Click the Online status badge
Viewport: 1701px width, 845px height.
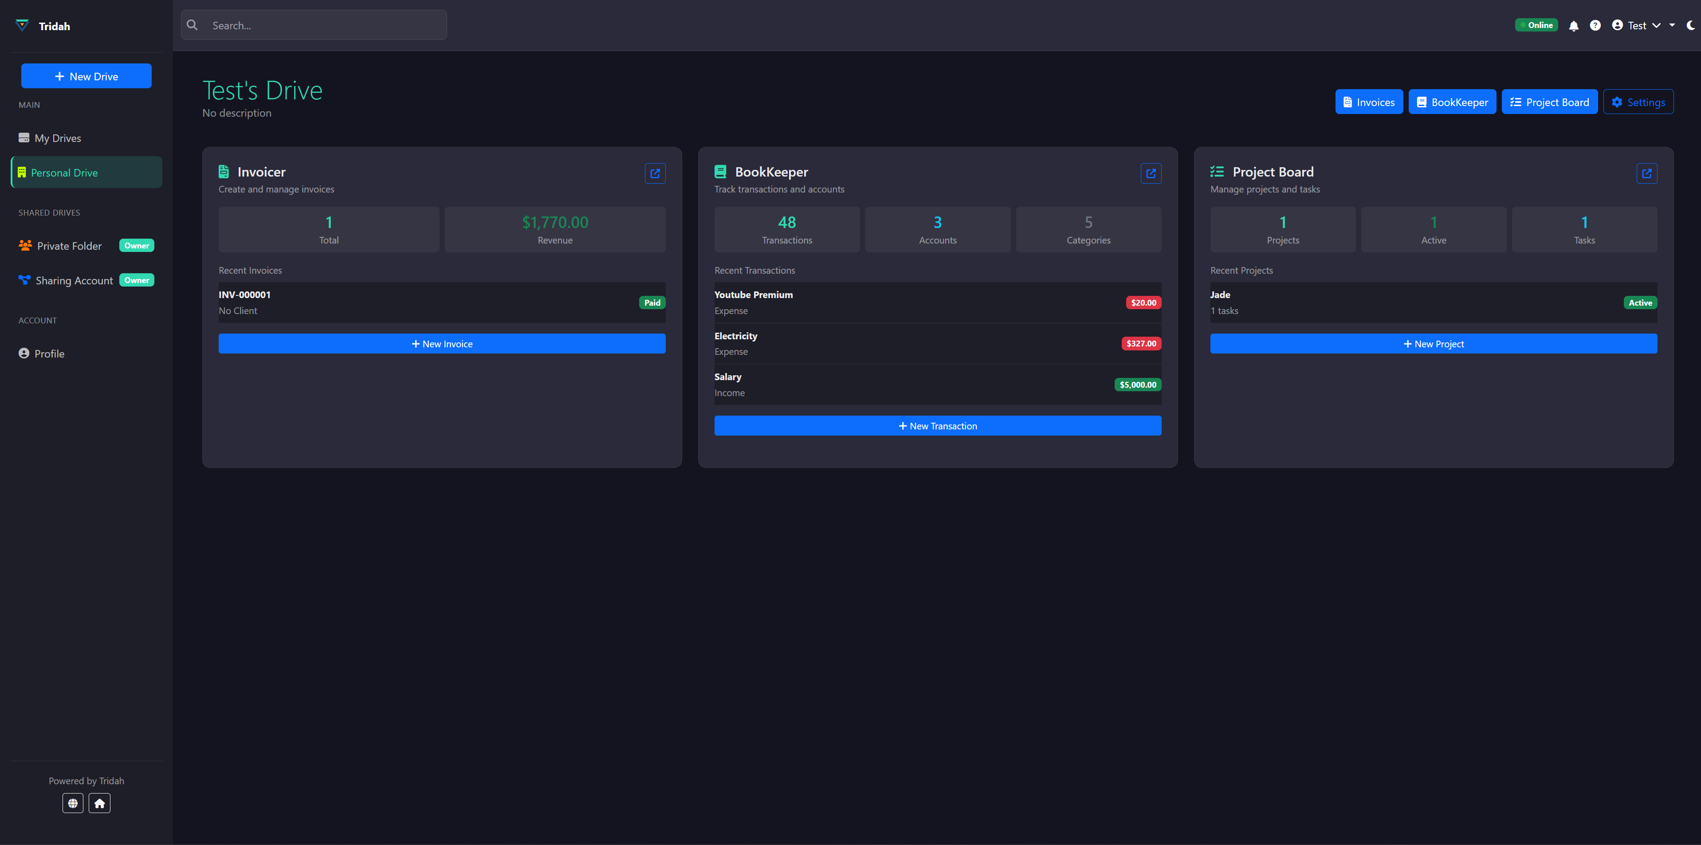[1536, 24]
